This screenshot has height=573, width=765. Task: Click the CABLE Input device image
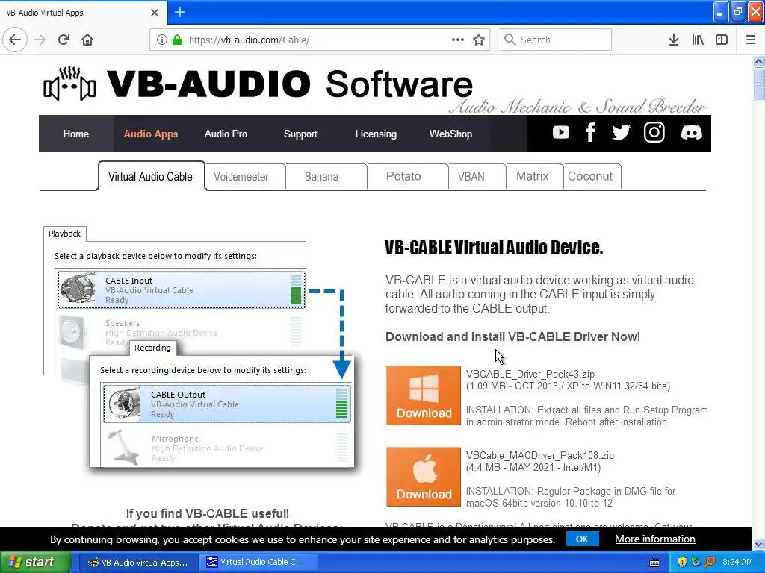[x=78, y=289]
